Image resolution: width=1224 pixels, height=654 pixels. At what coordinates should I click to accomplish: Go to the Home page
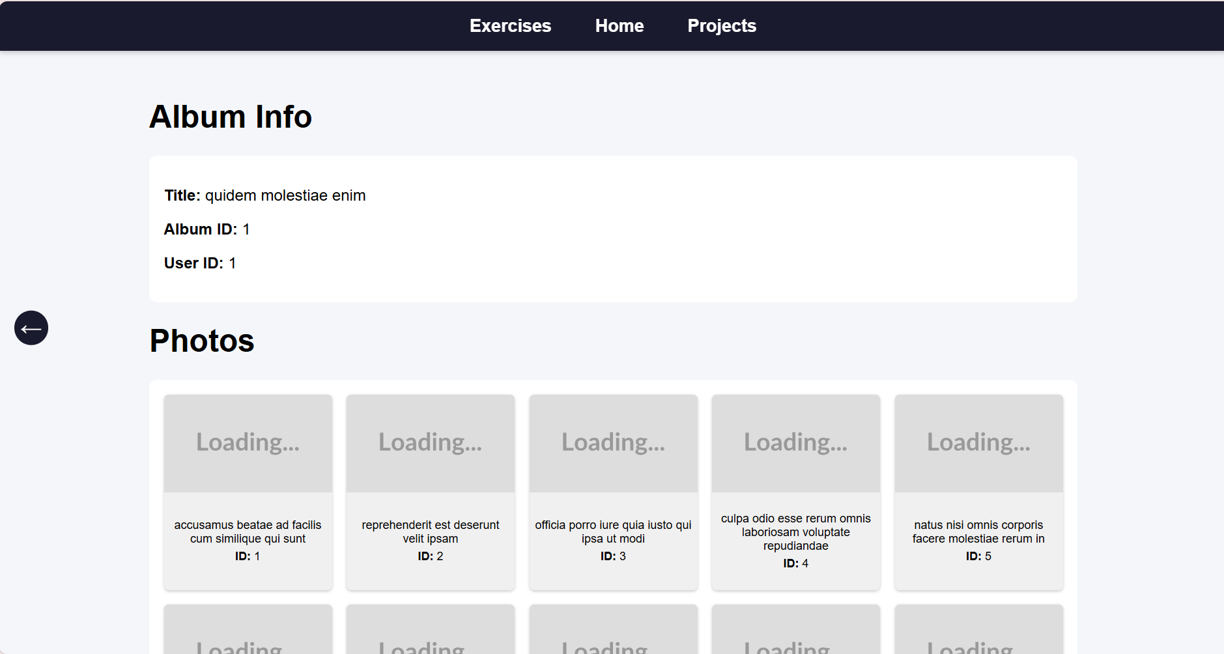[x=619, y=26]
